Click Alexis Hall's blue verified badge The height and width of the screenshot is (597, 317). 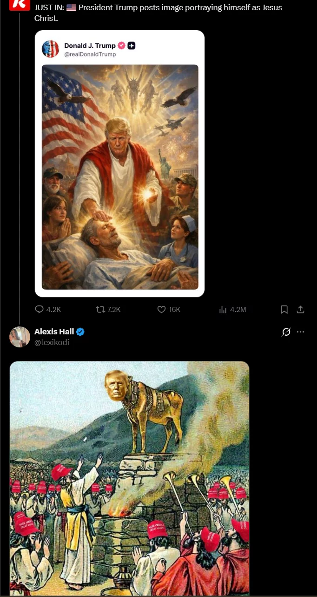coord(80,332)
